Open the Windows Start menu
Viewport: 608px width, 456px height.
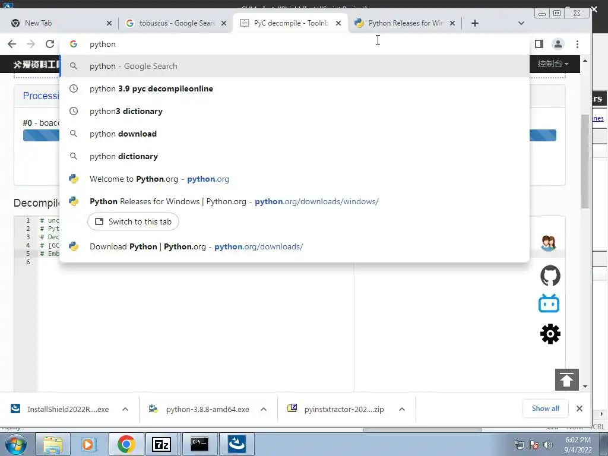(x=16, y=444)
